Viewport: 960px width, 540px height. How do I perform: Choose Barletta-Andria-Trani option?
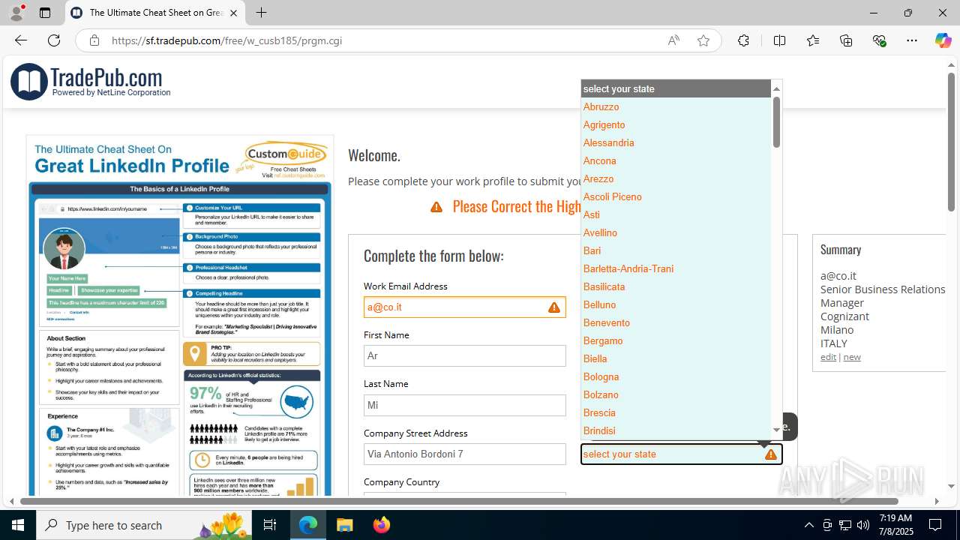(x=676, y=268)
